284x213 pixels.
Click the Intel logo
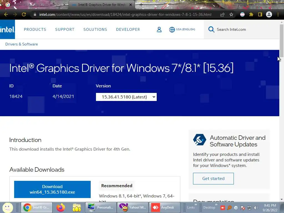point(7,29)
